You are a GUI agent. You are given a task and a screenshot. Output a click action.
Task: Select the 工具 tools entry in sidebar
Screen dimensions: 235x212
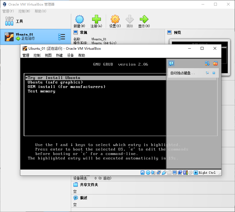pos(35,21)
